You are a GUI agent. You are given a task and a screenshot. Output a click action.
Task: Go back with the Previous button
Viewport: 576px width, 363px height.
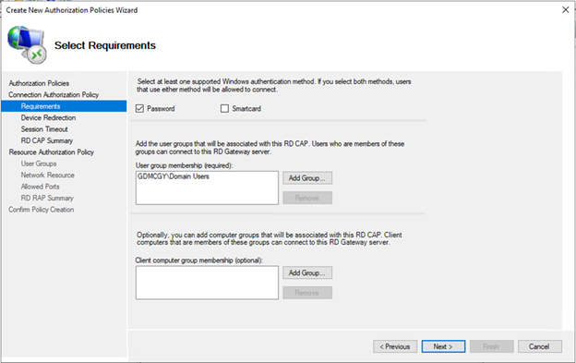coord(395,346)
